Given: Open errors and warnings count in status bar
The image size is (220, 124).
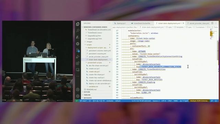Looking at the screenshot, I should [x=99, y=101].
